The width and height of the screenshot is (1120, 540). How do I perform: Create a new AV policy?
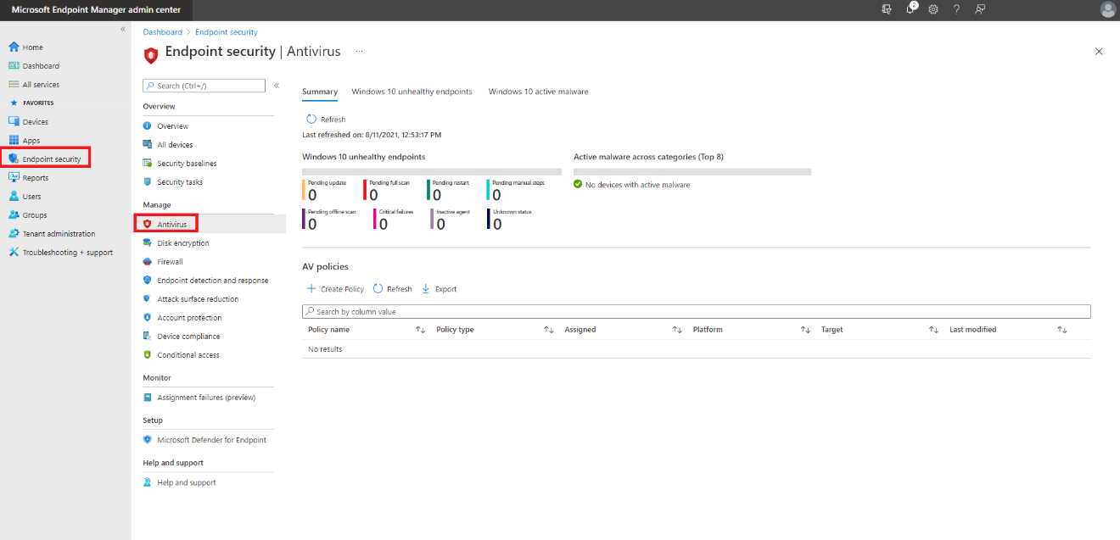pos(336,288)
